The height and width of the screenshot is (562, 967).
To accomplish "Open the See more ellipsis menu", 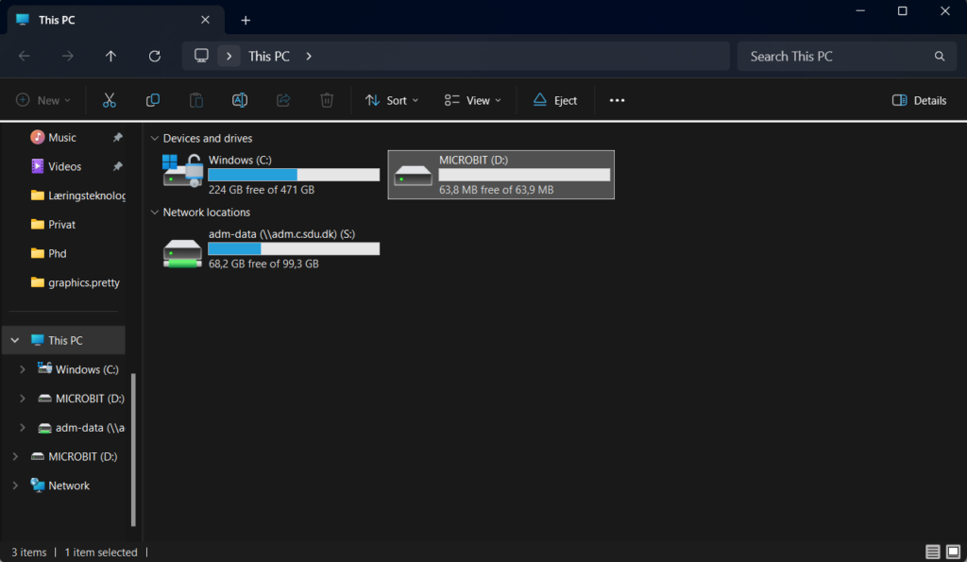I will pyautogui.click(x=617, y=100).
